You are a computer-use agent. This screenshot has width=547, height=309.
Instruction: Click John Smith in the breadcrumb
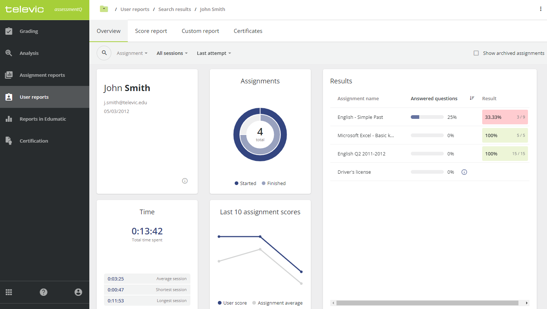pos(212,9)
